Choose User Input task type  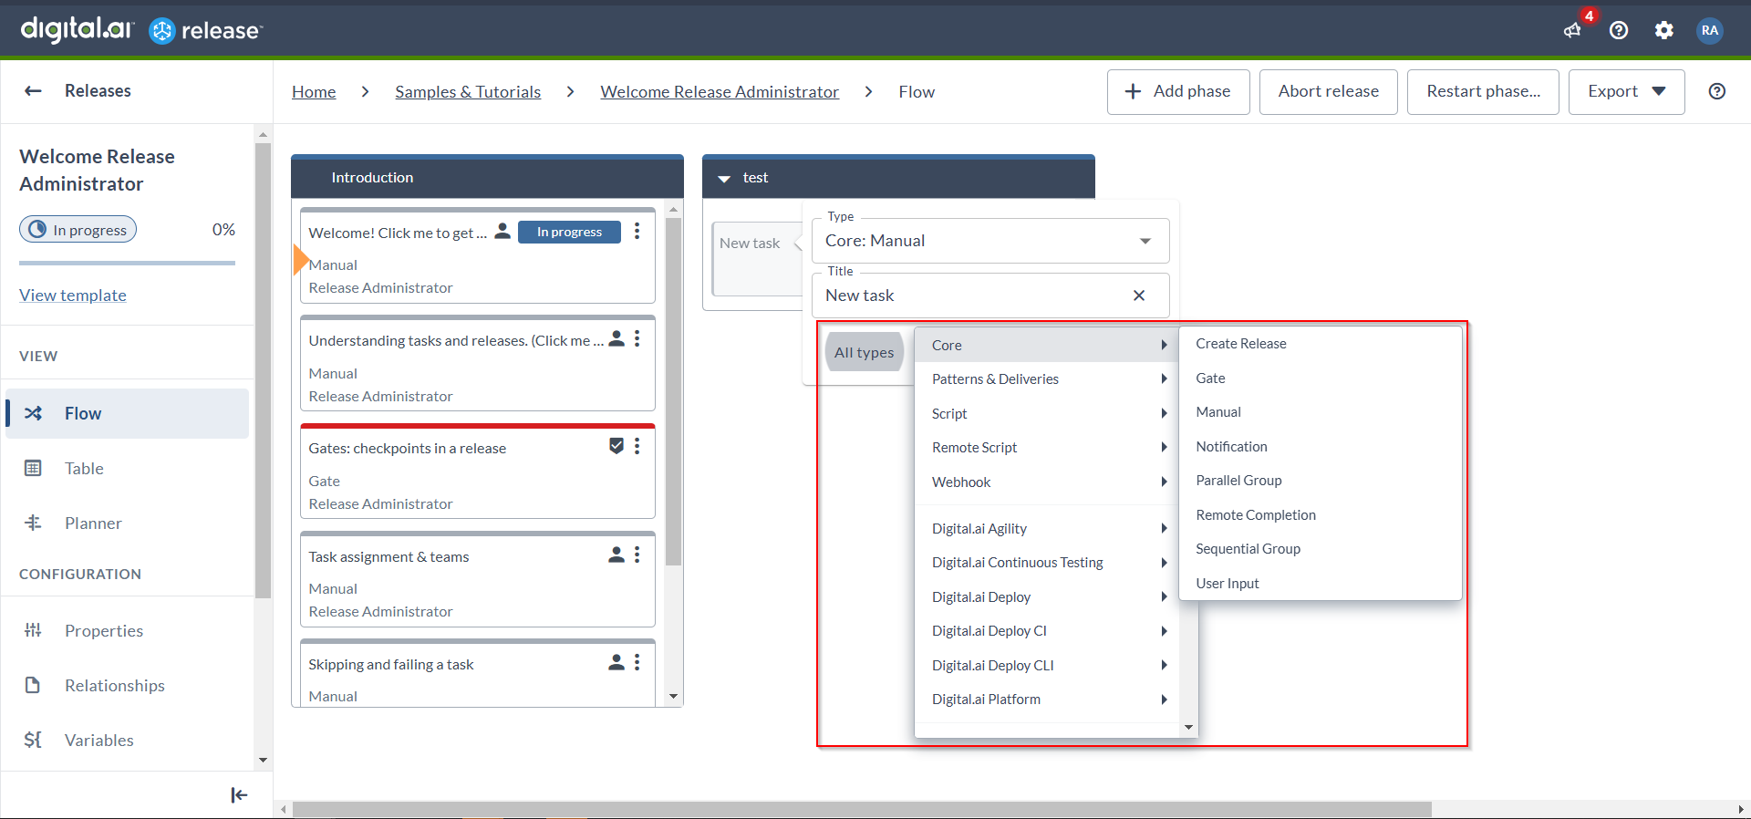tap(1320, 584)
